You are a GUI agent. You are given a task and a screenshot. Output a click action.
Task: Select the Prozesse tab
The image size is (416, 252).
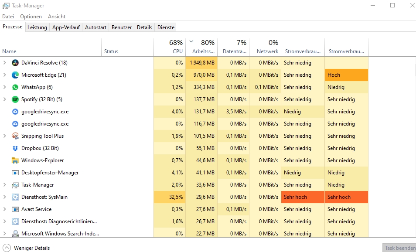[13, 27]
